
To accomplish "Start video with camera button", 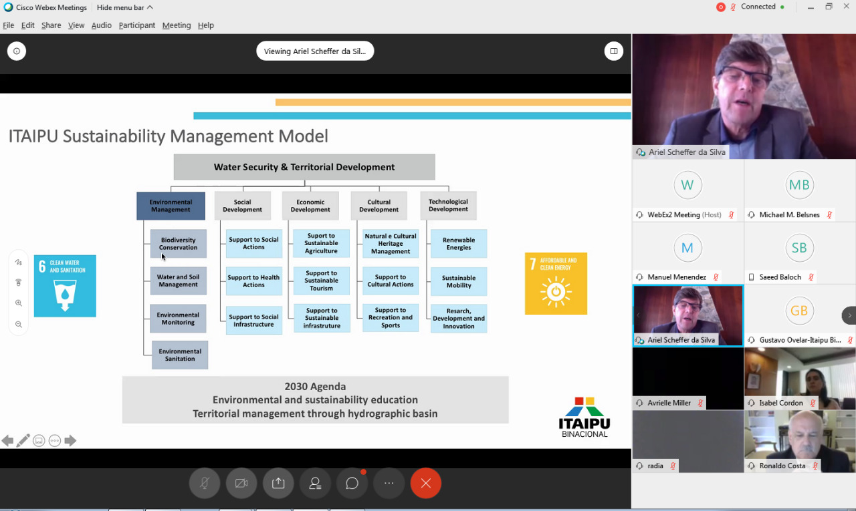I will click(241, 483).
